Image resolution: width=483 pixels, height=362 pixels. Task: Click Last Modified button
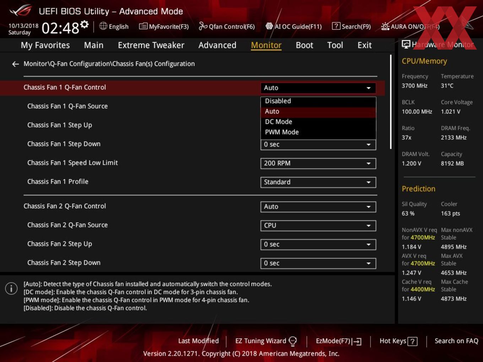(198, 341)
